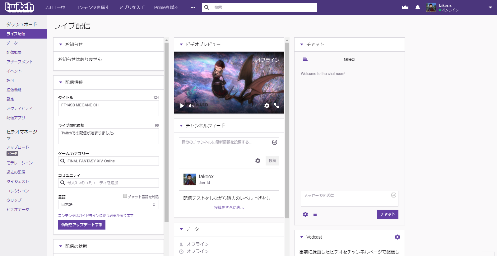Play the video preview
Viewport: 497px width, 256px height.
pyautogui.click(x=182, y=106)
